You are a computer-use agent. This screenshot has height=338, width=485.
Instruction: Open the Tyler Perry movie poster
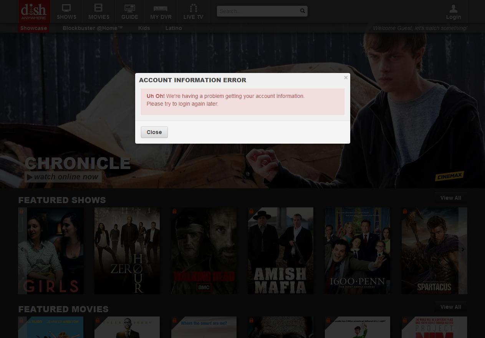click(127, 327)
